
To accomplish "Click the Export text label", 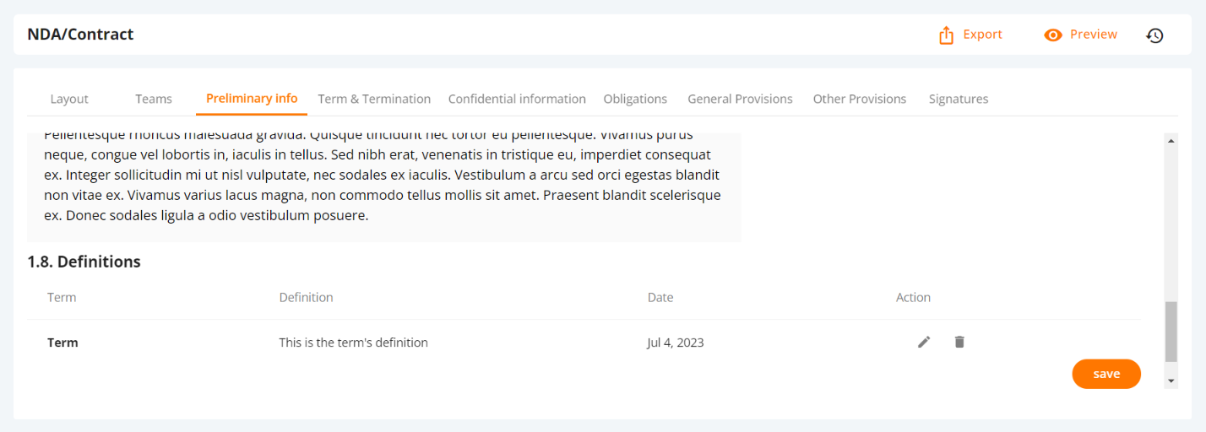I will coord(983,35).
